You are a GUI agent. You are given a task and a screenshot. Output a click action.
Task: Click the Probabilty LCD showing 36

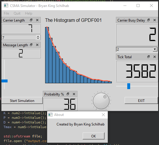coord(60,104)
